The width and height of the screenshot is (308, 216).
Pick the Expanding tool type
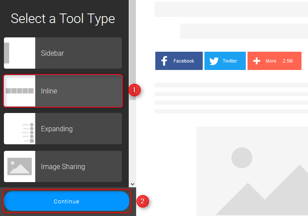[63, 129]
